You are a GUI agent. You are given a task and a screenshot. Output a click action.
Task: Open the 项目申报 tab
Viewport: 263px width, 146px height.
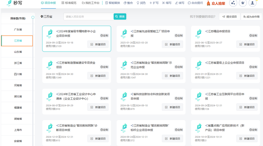(48, 3)
